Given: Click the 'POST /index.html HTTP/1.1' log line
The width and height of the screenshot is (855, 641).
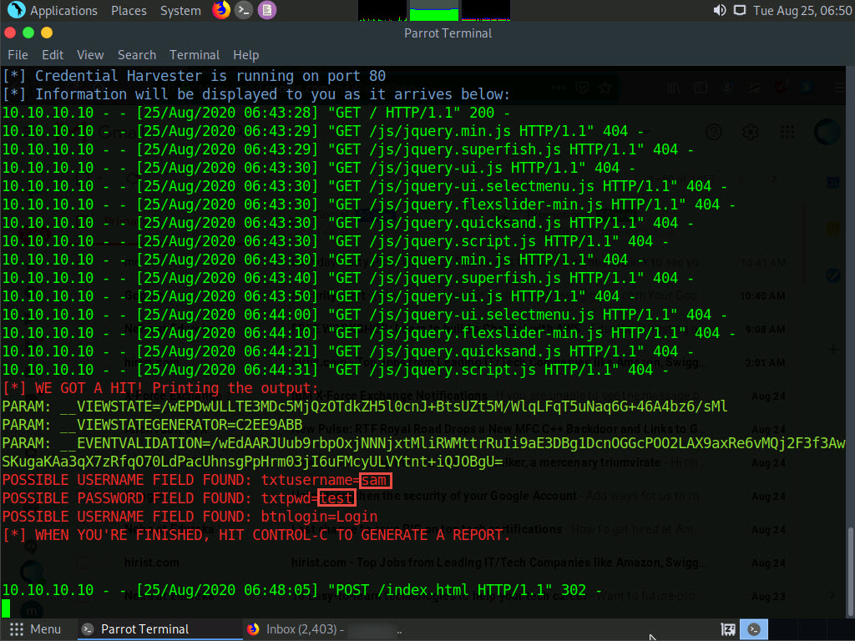Looking at the screenshot, I should [301, 590].
